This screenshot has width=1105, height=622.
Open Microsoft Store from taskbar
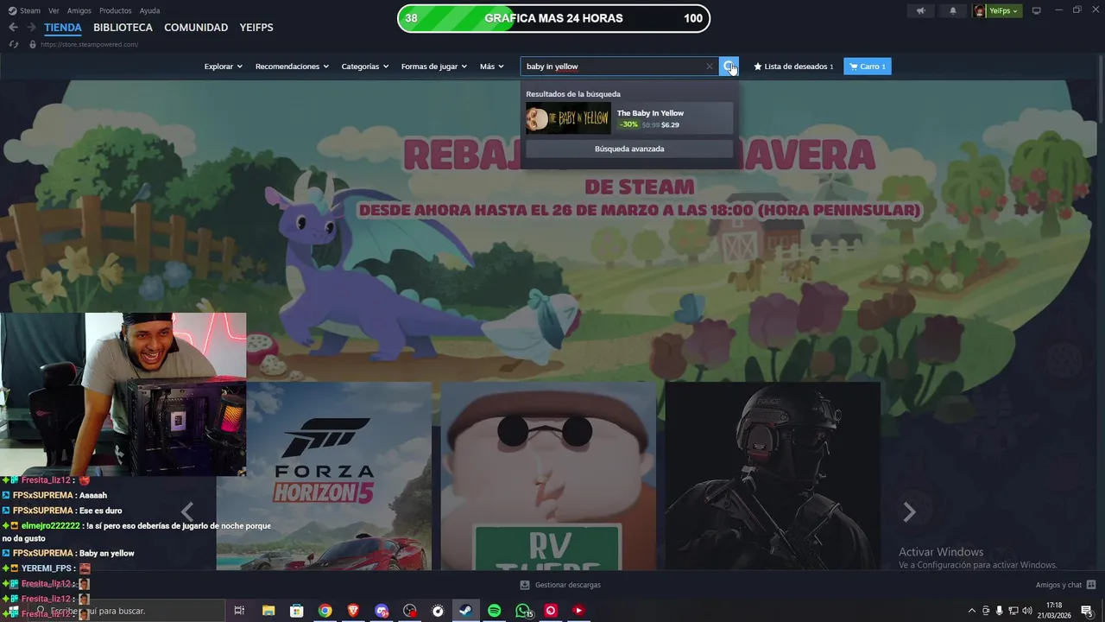297,611
